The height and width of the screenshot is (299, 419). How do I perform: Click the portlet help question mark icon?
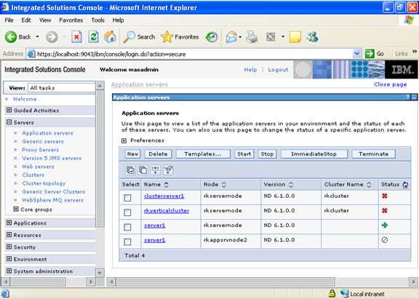[407, 97]
